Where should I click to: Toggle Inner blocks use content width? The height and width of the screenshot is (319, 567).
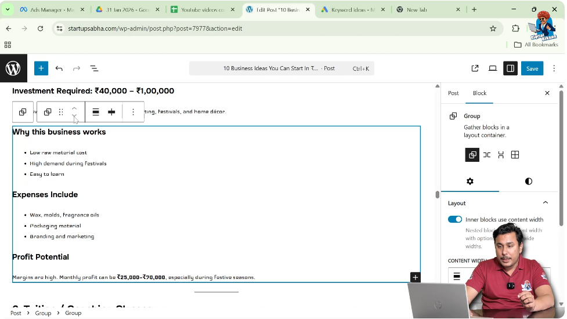tap(455, 219)
